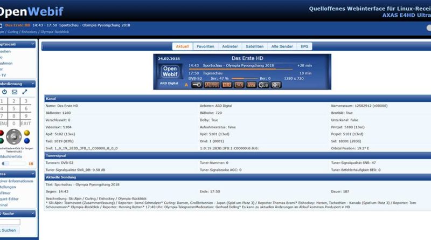Switch to the Alle Sender tab

[282, 46]
